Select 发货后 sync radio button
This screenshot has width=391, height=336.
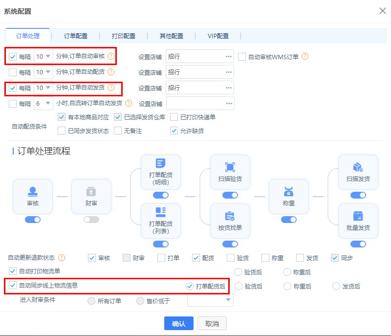tap(336, 286)
